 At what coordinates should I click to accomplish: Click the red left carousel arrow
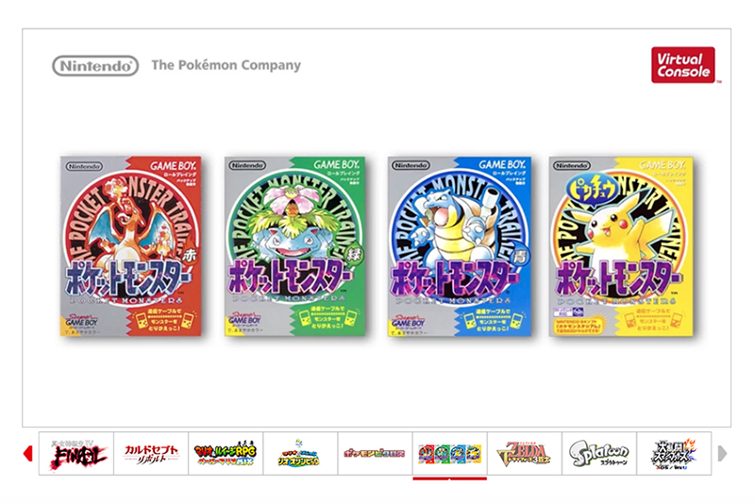(28, 453)
